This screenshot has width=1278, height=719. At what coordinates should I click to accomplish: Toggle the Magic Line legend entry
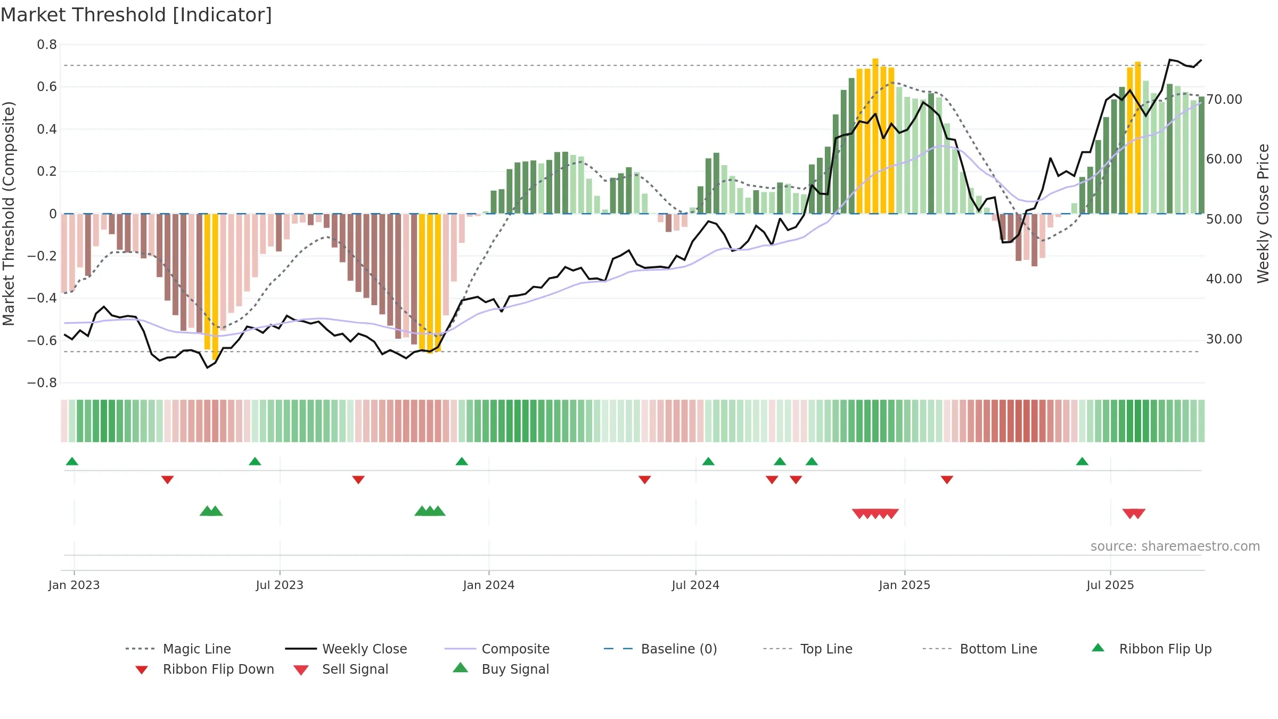pyautogui.click(x=178, y=649)
